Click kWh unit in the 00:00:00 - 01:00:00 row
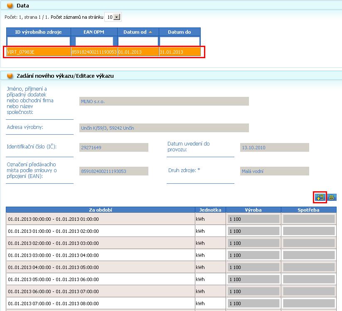The width and height of the screenshot is (342, 311). [x=200, y=219]
